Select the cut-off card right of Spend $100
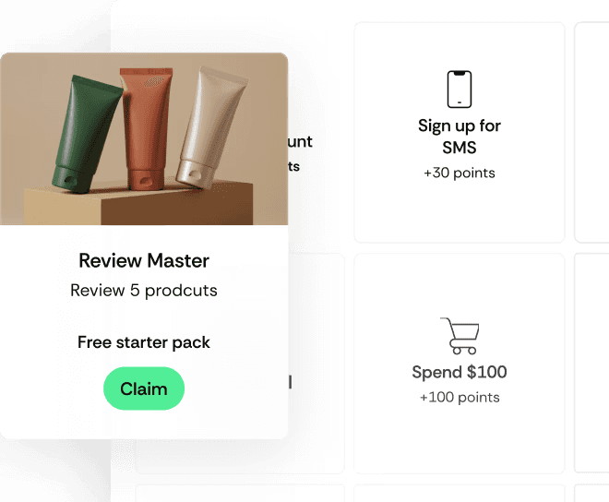 (x=591, y=364)
